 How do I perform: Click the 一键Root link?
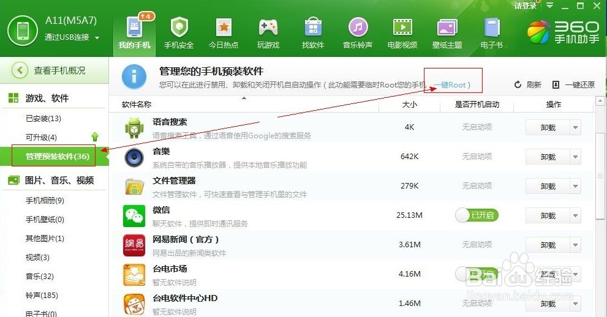(x=450, y=84)
